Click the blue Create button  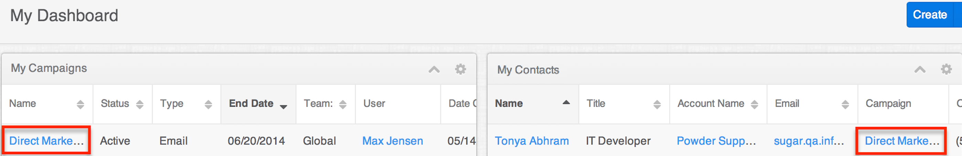point(930,15)
